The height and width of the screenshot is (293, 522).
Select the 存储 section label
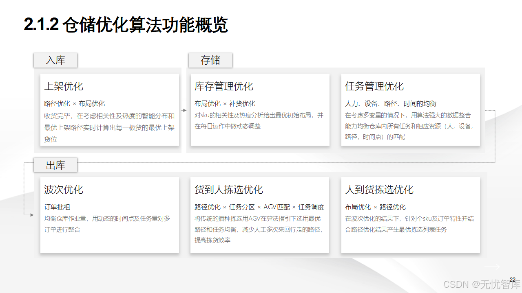coord(210,60)
